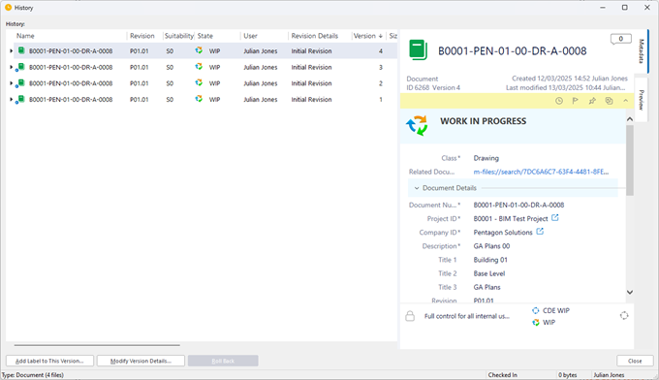Screen dimensions: 659x380
Task: Open the Company ID external link icon
Action: coord(540,232)
